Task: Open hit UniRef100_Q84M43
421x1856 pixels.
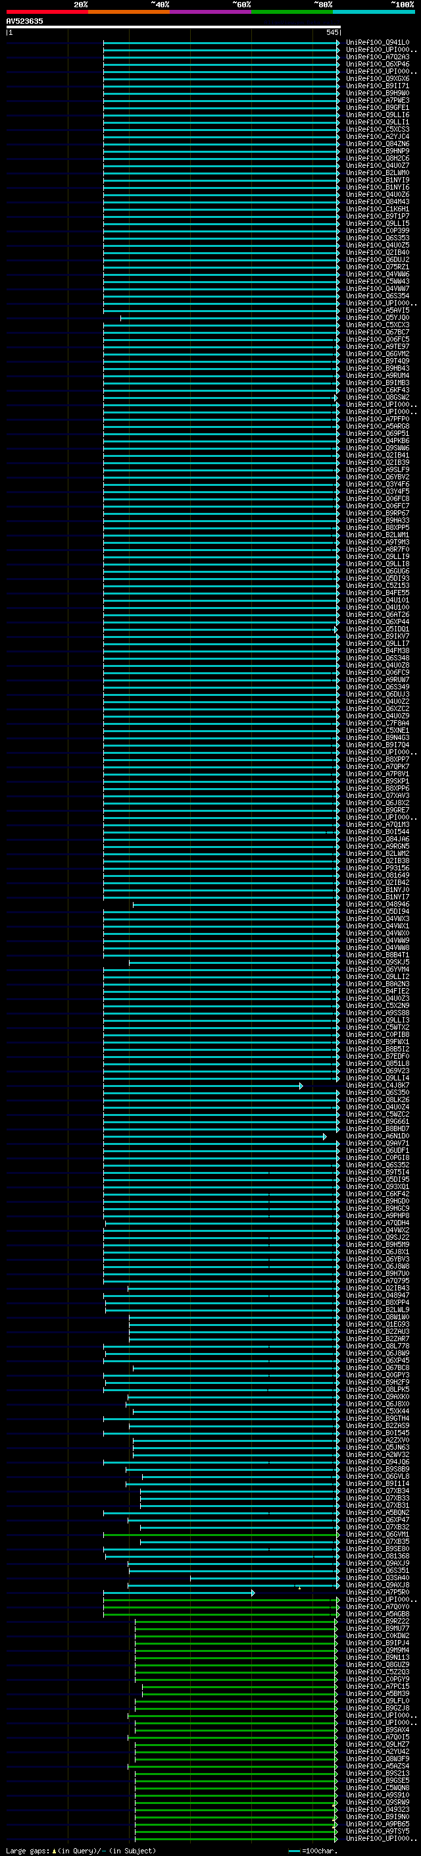Action: (x=377, y=201)
